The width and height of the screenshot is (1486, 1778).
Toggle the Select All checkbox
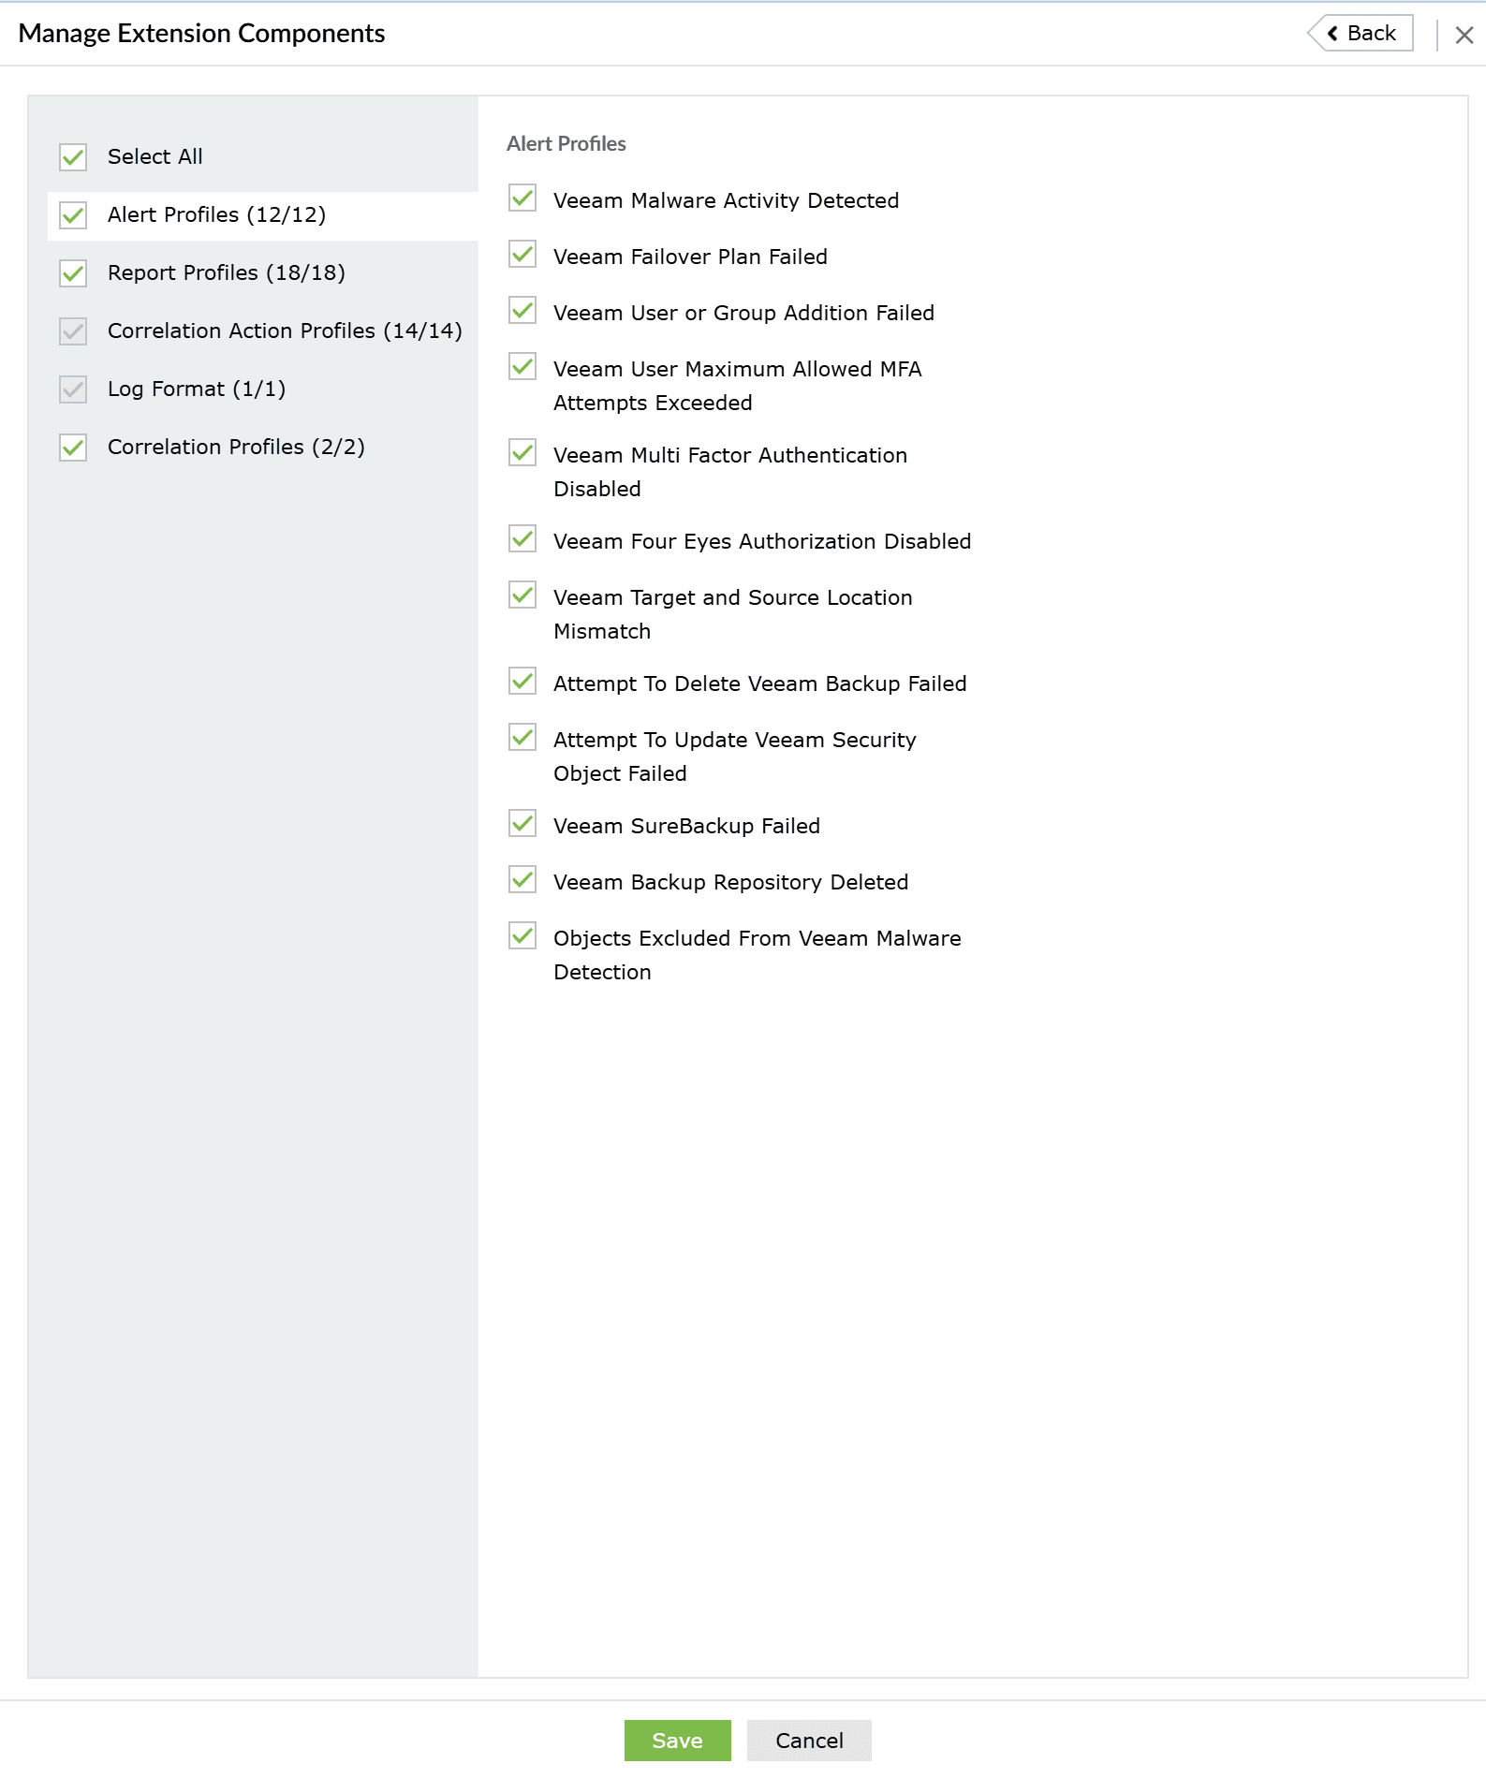tap(73, 157)
